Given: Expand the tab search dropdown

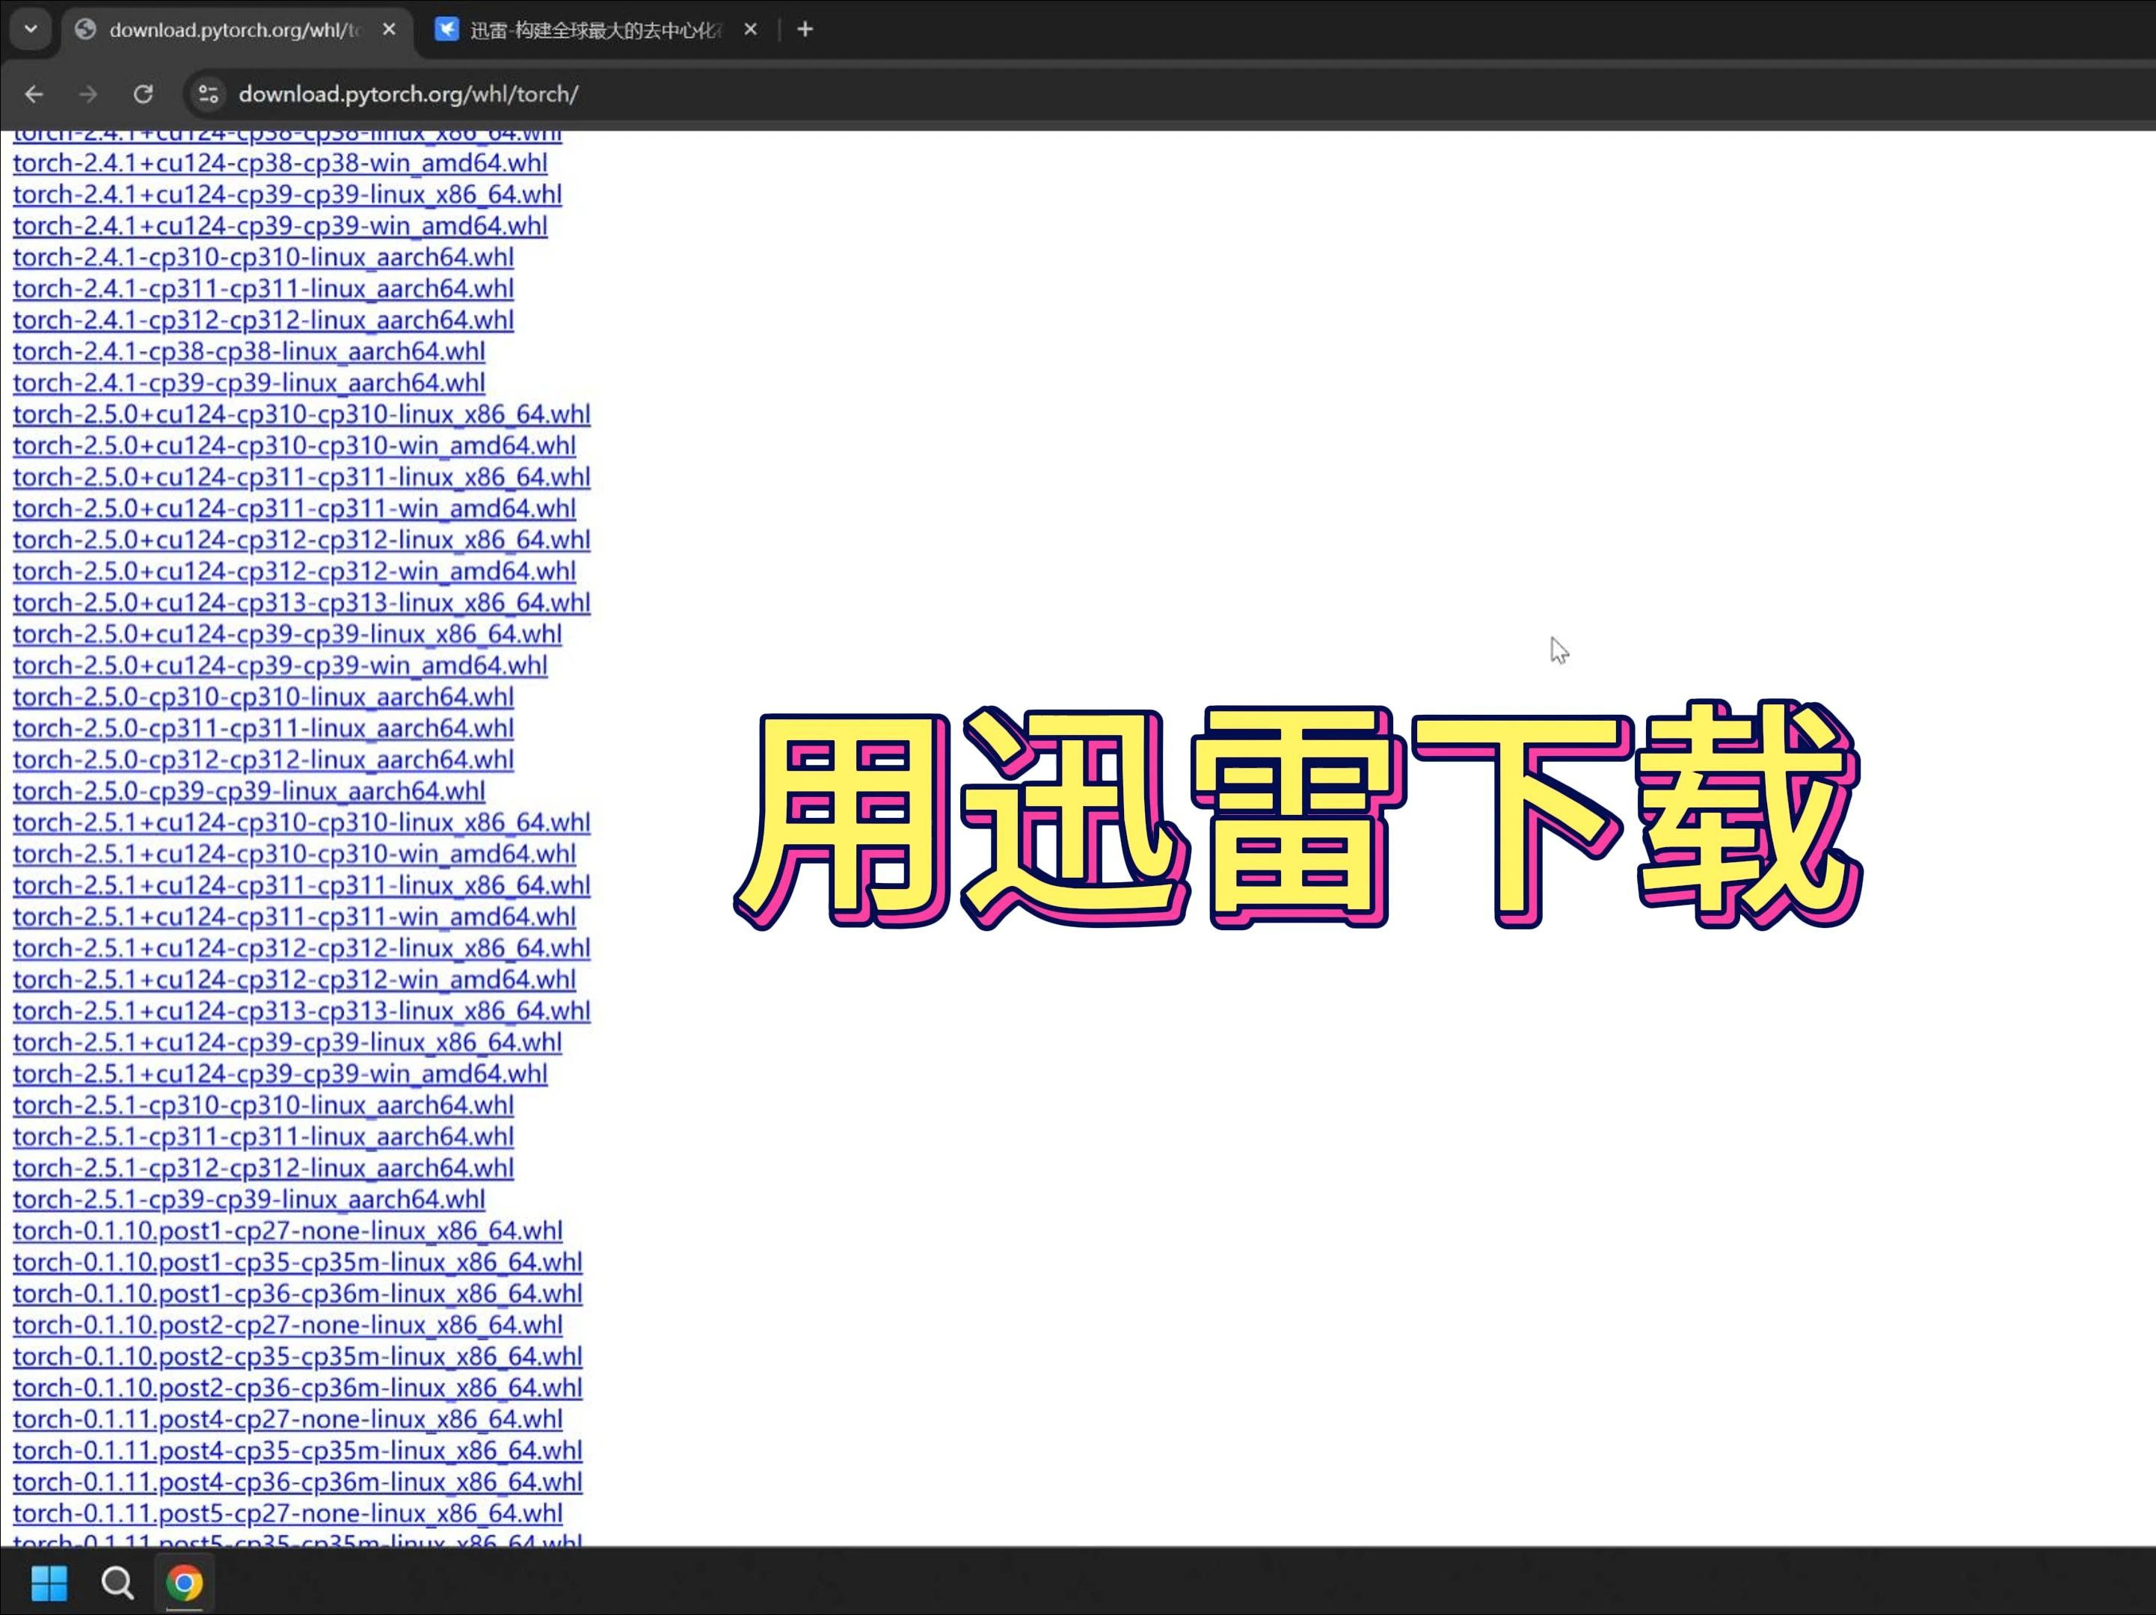Looking at the screenshot, I should coord(30,29).
